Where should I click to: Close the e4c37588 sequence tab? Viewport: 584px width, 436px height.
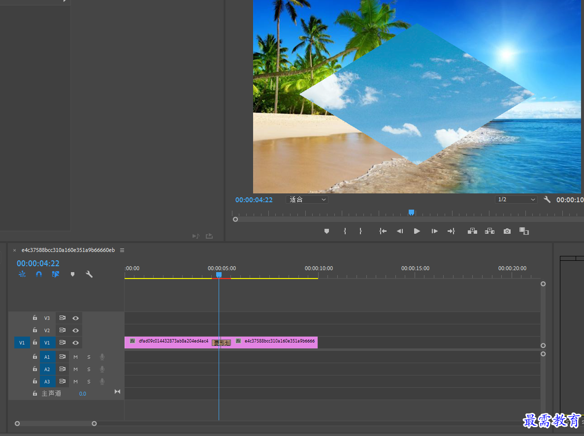[x=14, y=250]
